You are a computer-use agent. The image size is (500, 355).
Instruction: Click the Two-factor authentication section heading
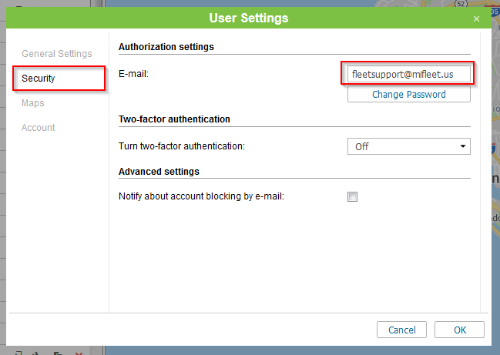(x=174, y=119)
